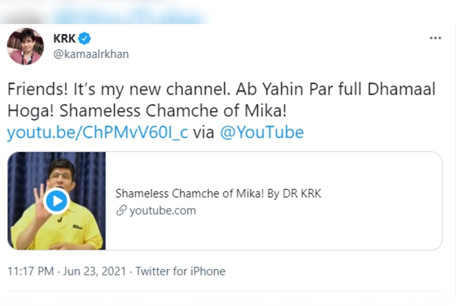This screenshot has width=459, height=306.
Task: Click the KRK display name
Action: click(x=65, y=38)
